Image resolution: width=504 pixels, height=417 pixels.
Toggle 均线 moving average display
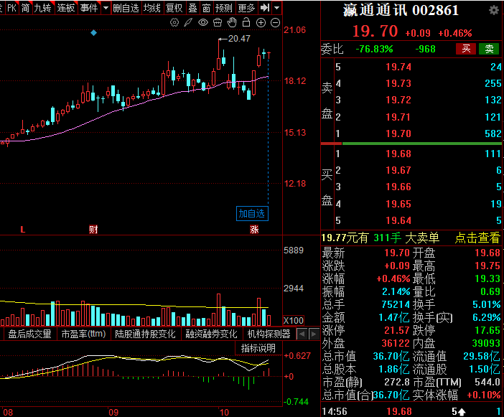coord(151,8)
